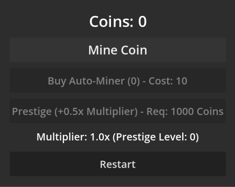Image resolution: width=235 pixels, height=187 pixels.
Task: Click the Mine Coin button
Action: pyautogui.click(x=118, y=50)
